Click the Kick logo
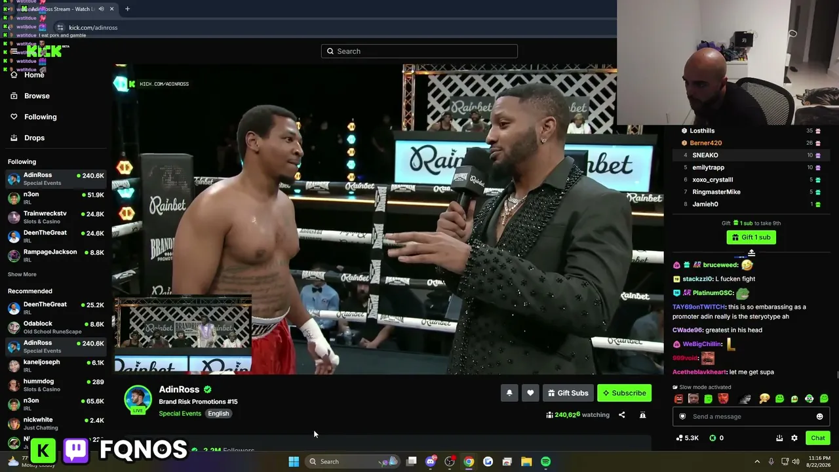The image size is (839, 472). [44, 51]
